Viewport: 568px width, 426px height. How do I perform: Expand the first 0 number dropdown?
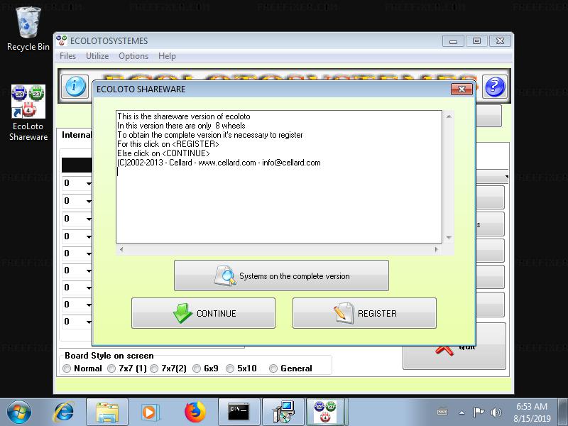pyautogui.click(x=88, y=184)
